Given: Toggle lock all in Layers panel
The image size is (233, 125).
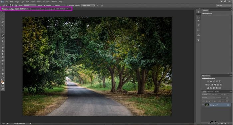Looking at the screenshot, I should (215, 101).
